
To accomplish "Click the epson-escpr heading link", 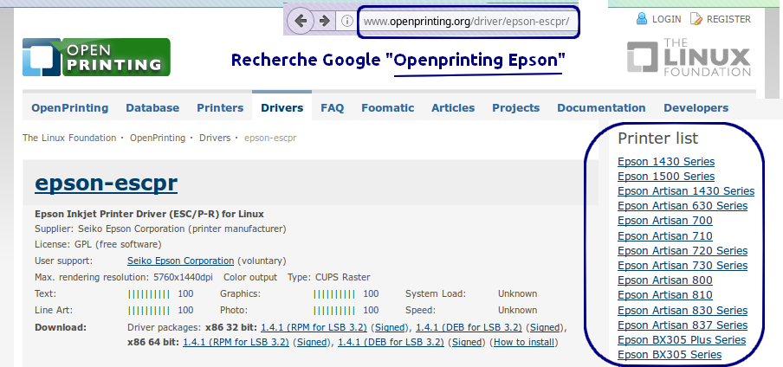I will coord(106,183).
